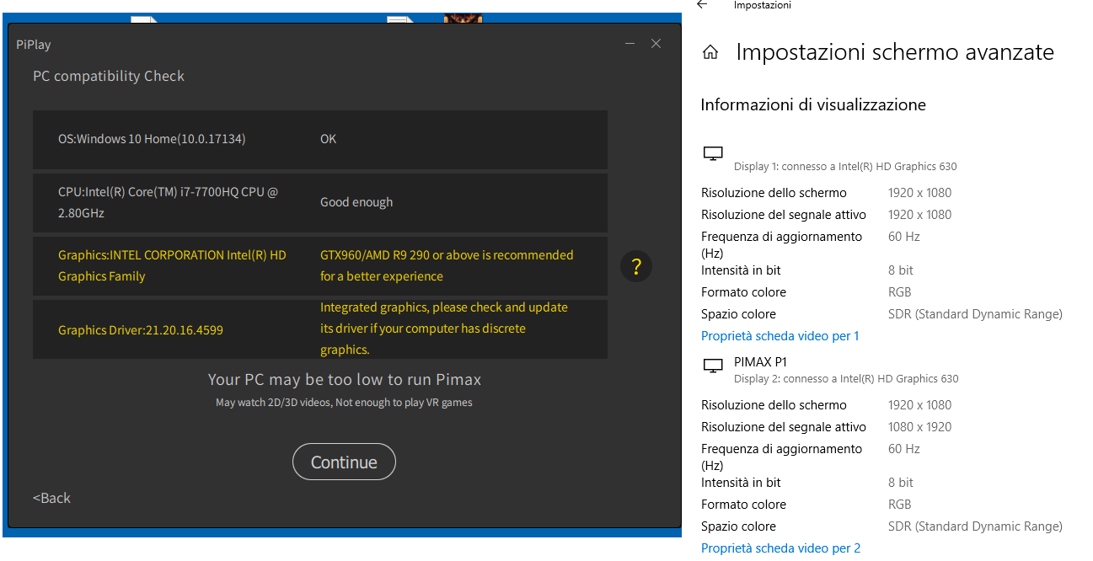The width and height of the screenshot is (1093, 561).
Task: Click Display 2: connesso a Intel HD Graphics text
Action: 846,379
